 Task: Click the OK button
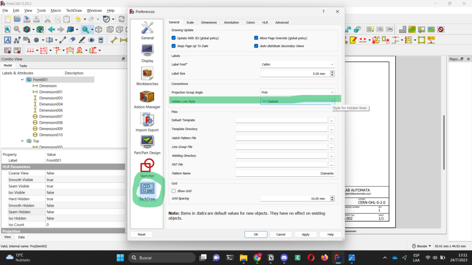(x=256, y=235)
